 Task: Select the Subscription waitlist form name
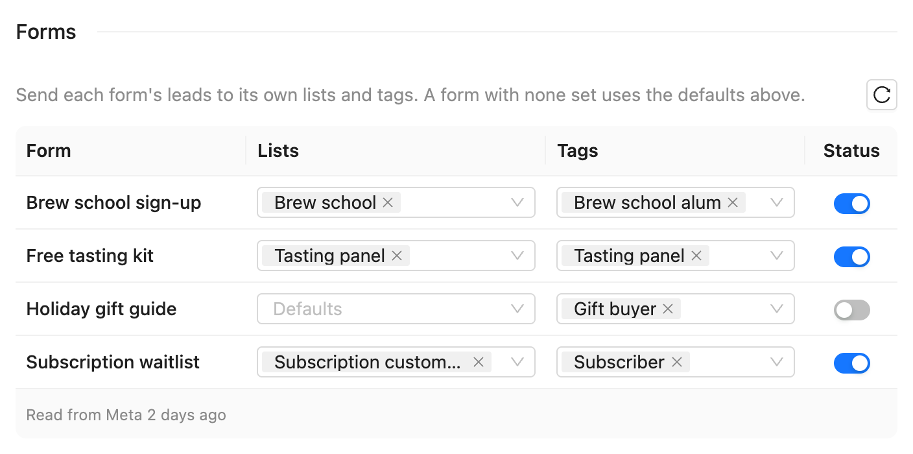(x=113, y=363)
